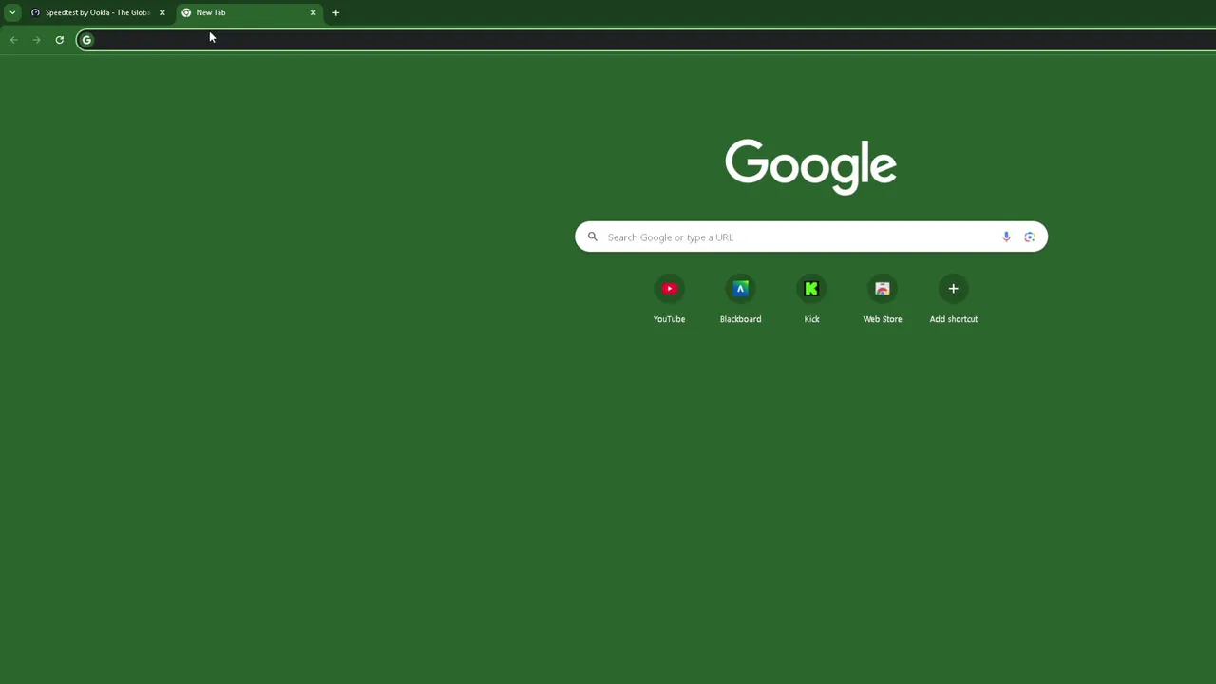1216x684 pixels.
Task: Click the Add shortcut plus button
Action: coord(953,289)
